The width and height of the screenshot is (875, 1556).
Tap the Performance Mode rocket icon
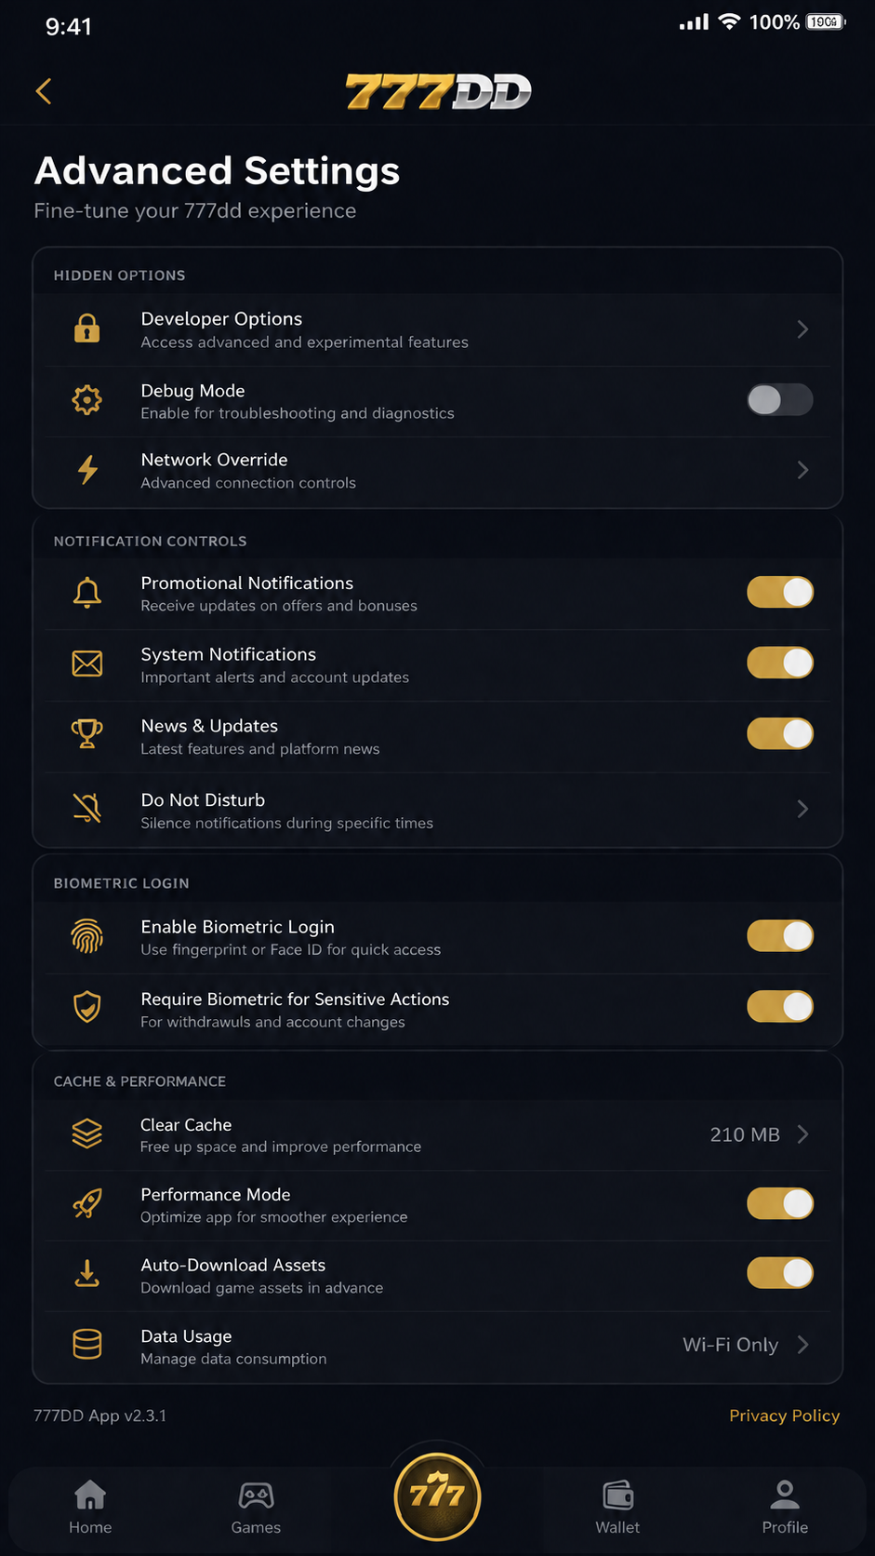(x=87, y=1203)
